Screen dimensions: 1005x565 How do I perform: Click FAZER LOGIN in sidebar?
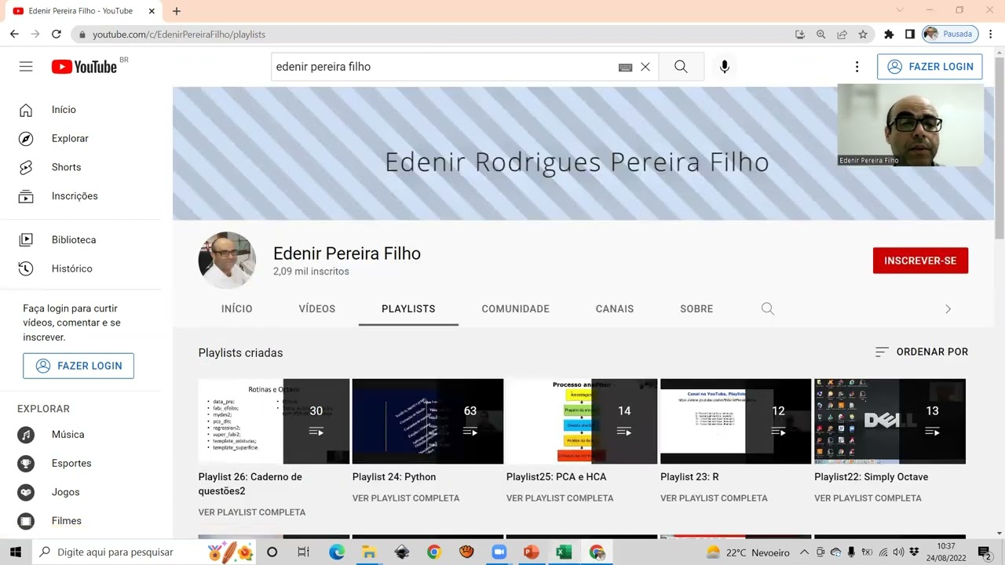pyautogui.click(x=79, y=366)
